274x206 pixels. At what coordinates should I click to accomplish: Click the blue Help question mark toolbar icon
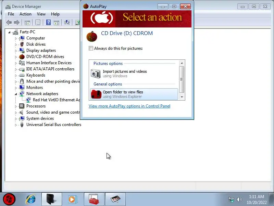tap(48, 22)
